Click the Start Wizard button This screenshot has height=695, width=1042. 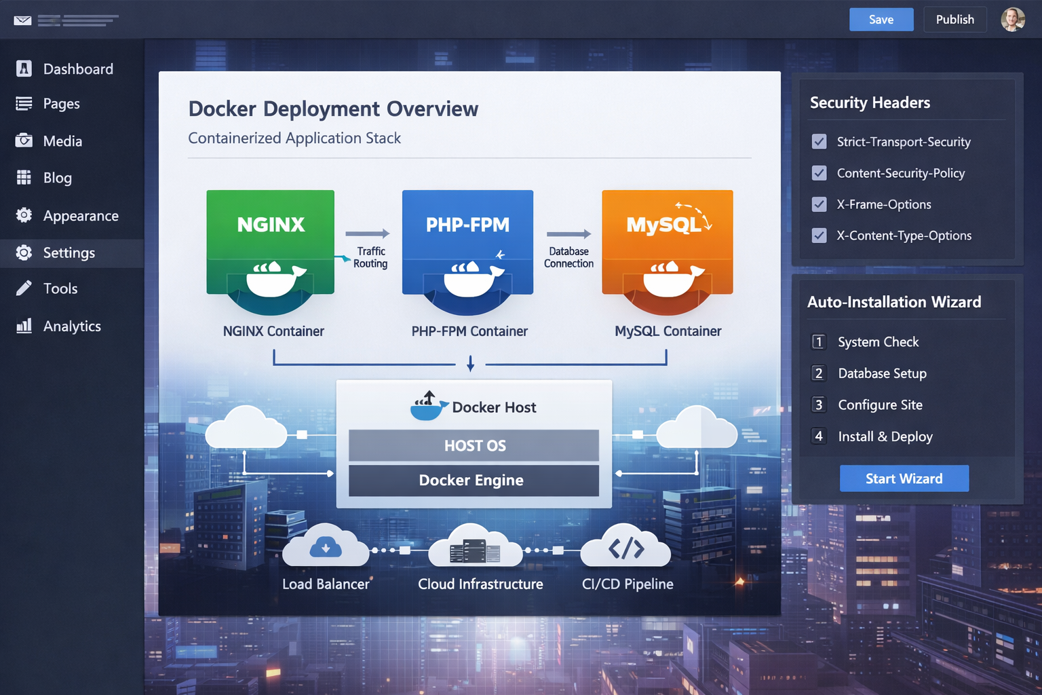pyautogui.click(x=904, y=478)
